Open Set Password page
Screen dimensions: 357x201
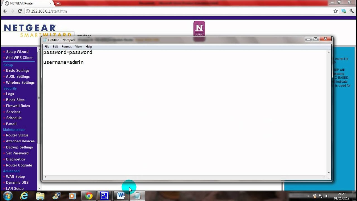point(17,153)
